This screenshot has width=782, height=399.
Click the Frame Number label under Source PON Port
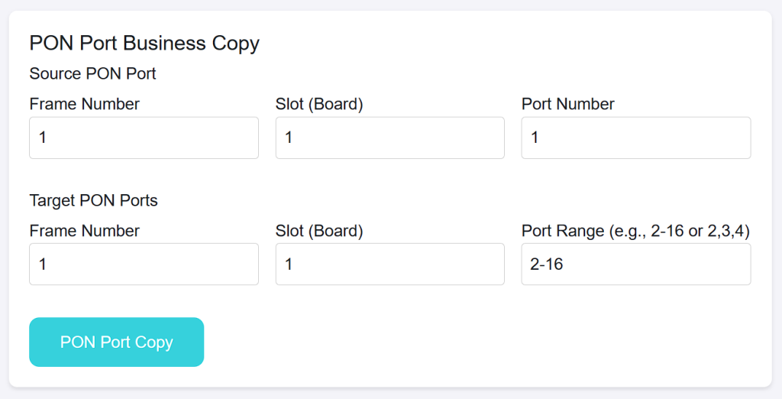click(x=84, y=104)
